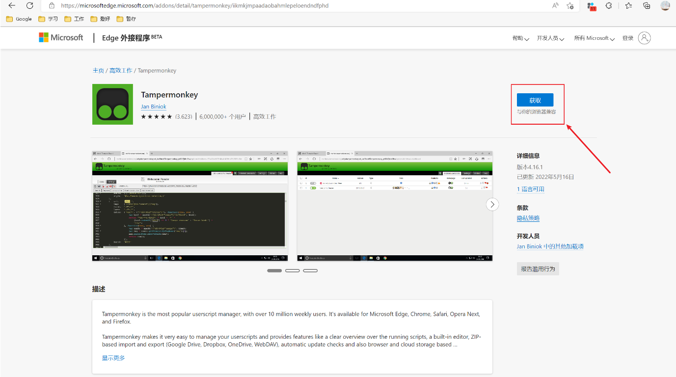This screenshot has height=377, width=676.
Task: Open the Favorites list icon
Action: click(628, 5)
